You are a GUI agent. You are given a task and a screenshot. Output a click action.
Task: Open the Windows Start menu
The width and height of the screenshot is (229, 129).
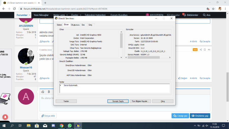[x=4, y=126]
